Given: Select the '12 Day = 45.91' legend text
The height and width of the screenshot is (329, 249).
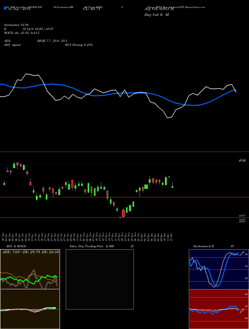Looking at the screenshot, I should [19, 9].
